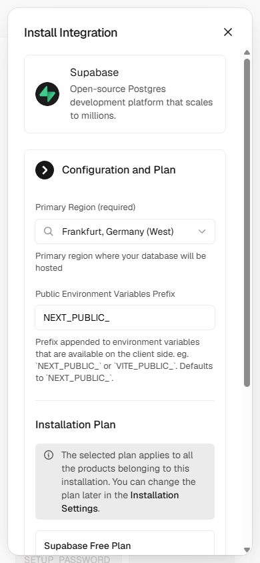The width and height of the screenshot is (260, 563).
Task: Click the Supabase lightning bolt logo
Action: coord(47,94)
